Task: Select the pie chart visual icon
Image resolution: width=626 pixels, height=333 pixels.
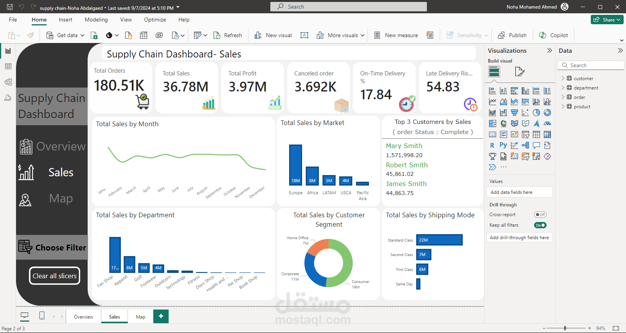Action: pyautogui.click(x=536, y=113)
